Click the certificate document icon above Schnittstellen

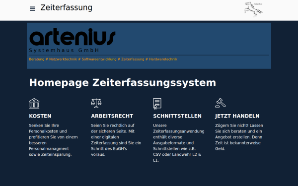[157, 104]
